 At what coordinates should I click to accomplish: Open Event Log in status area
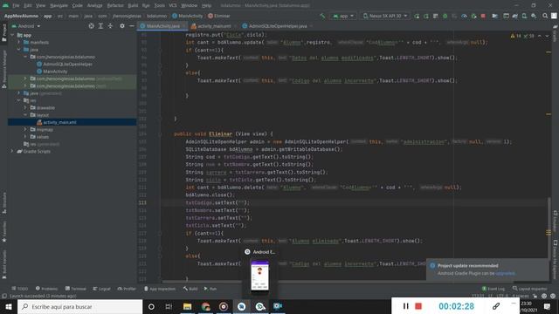pos(493,289)
